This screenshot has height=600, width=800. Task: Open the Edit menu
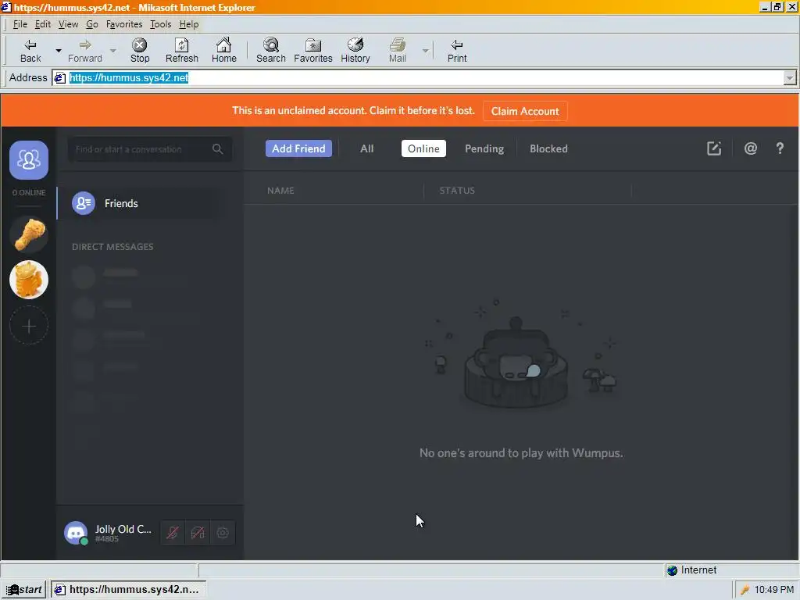point(43,24)
